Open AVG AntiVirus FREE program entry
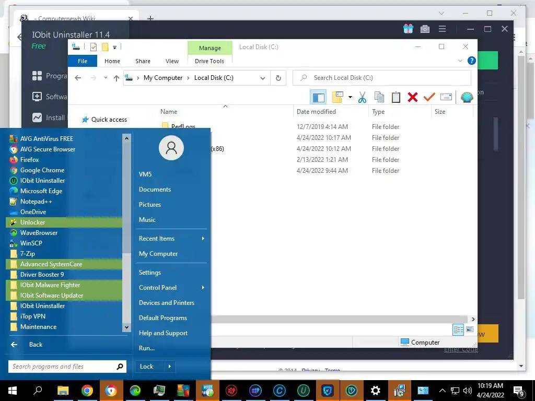This screenshot has height=401, width=535. pyautogui.click(x=64, y=139)
